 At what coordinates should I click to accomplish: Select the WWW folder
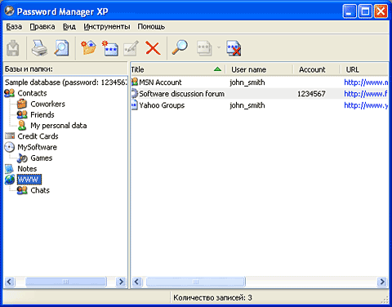coord(29,180)
